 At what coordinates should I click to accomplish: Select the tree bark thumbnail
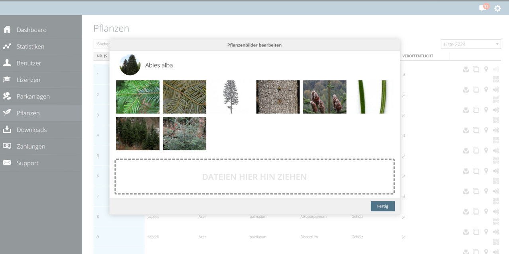coord(278,97)
